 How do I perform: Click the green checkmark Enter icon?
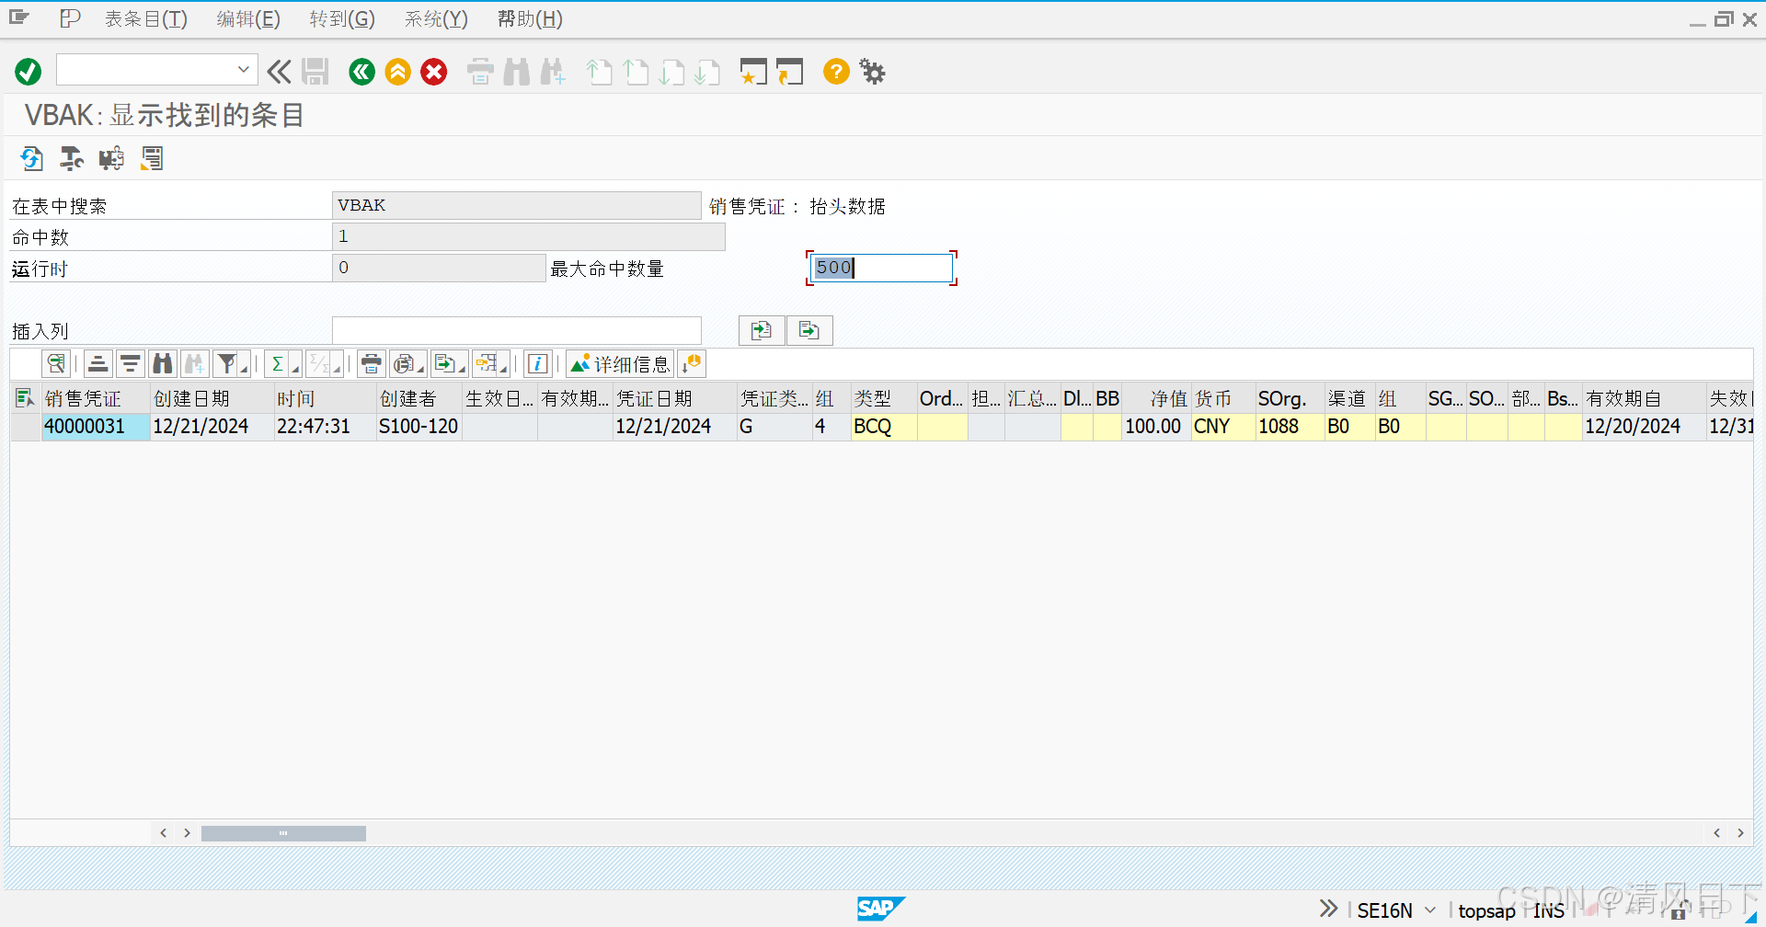coord(28,72)
